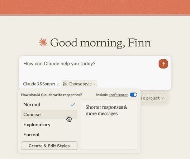Click the Choose style label
Image resolution: width=190 pixels, height=159 pixels.
click(x=80, y=84)
